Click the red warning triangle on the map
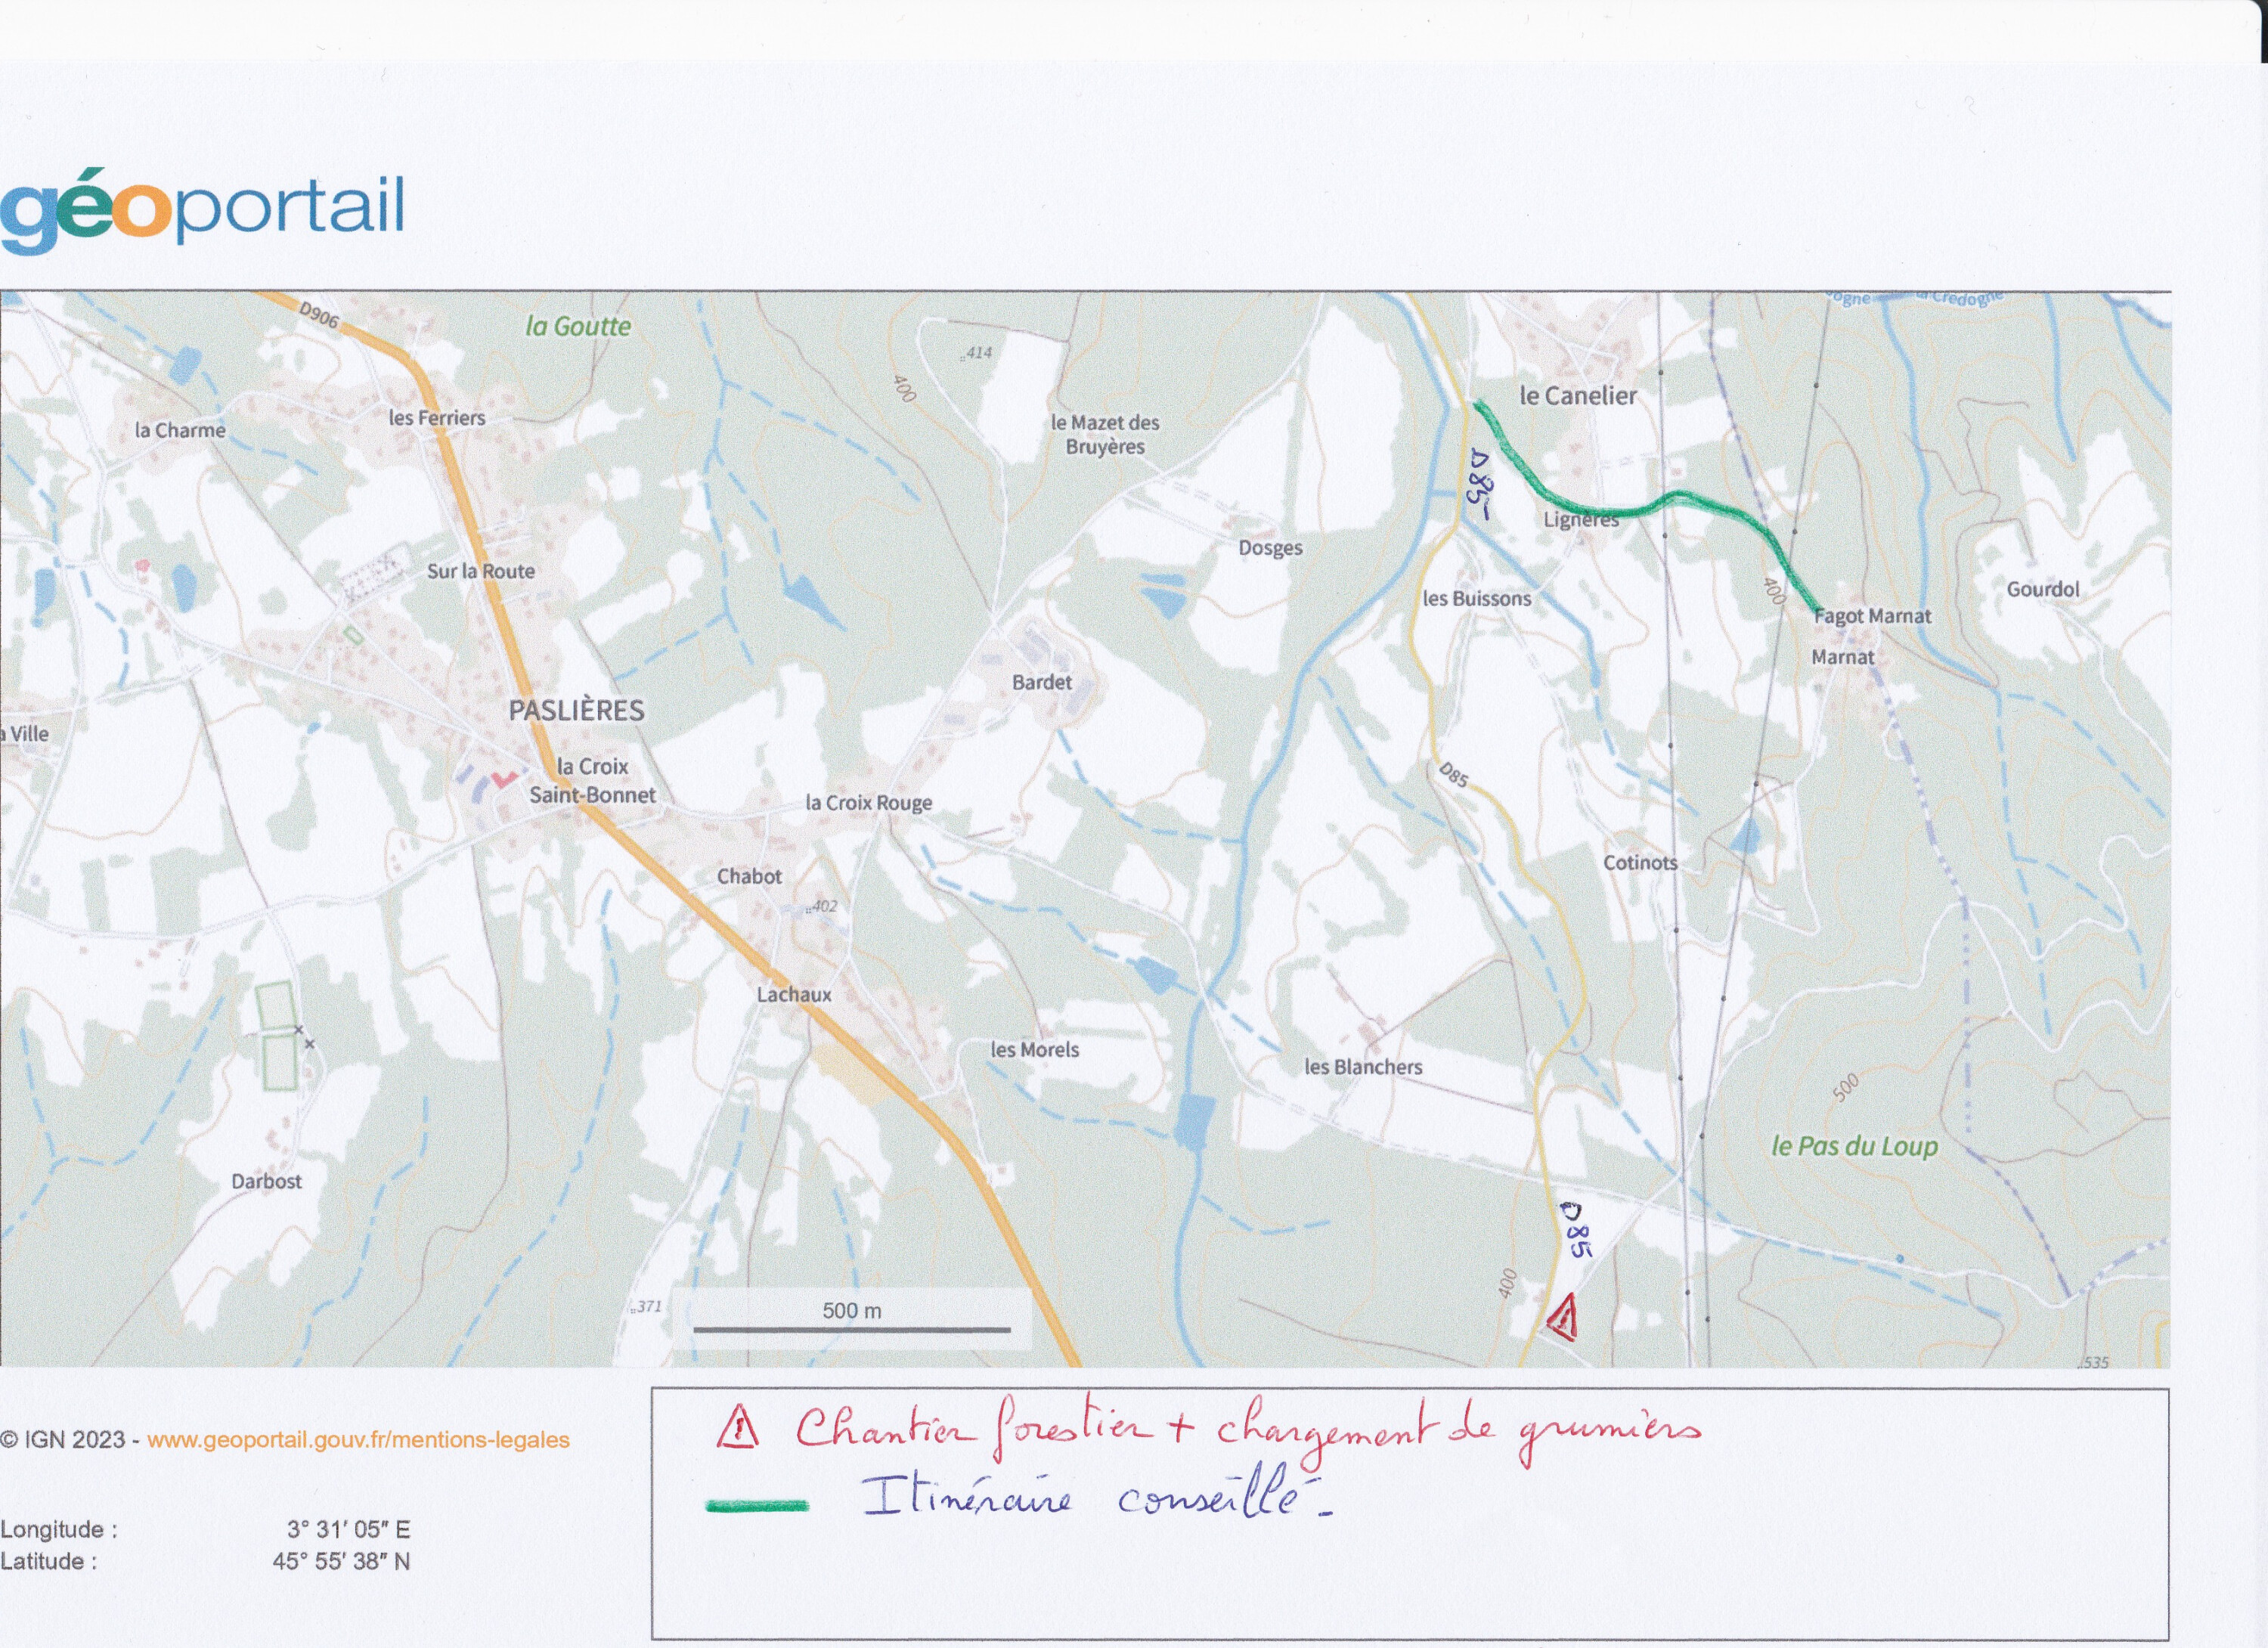The width and height of the screenshot is (2268, 1648). tap(1563, 1317)
